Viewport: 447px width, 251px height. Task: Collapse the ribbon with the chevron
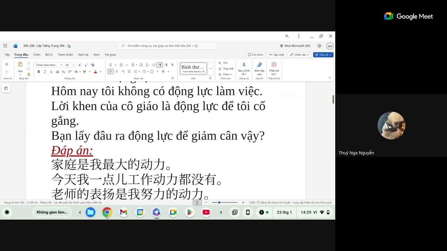[330, 78]
